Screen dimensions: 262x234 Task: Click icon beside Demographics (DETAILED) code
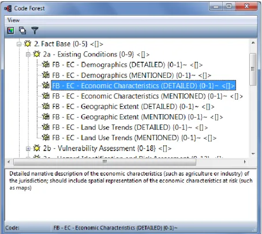(46, 65)
